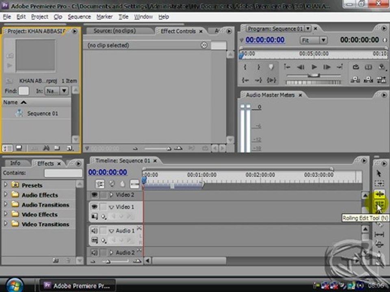Mute Audio 2 track speaker
Viewport: 390px width, 292px height.
(x=94, y=253)
